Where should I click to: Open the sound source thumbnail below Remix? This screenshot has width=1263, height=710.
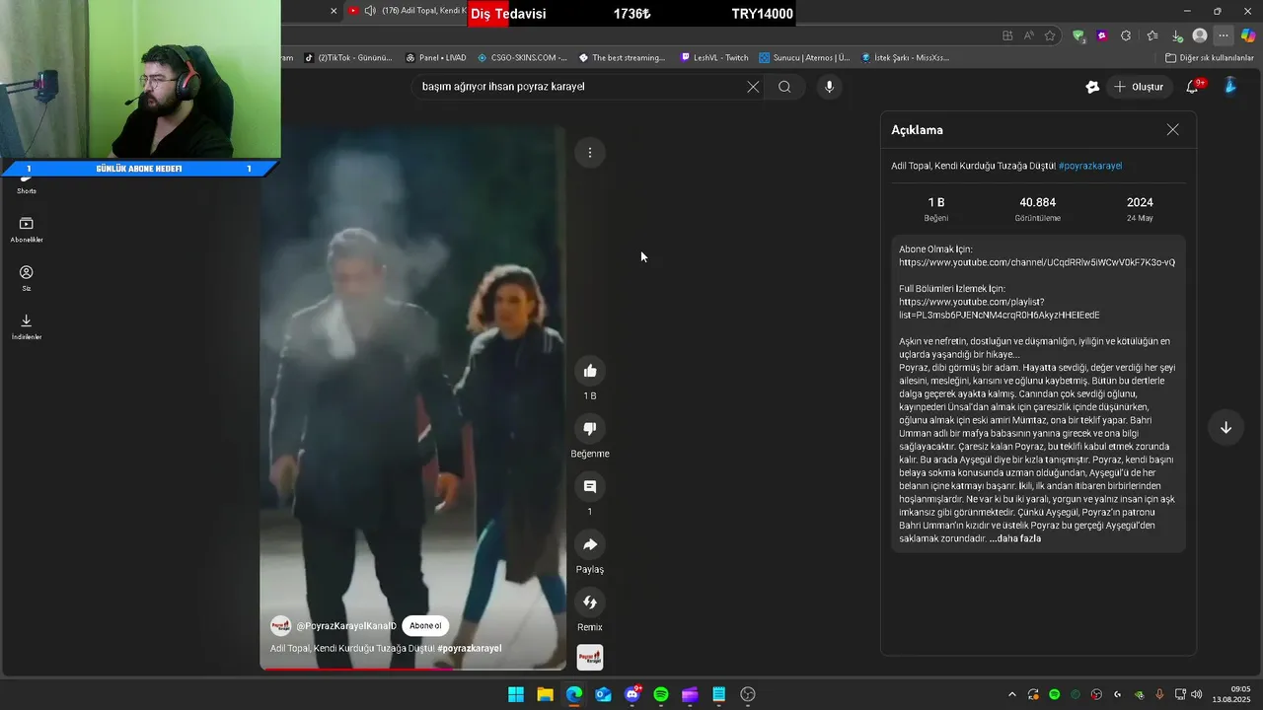coord(590,657)
